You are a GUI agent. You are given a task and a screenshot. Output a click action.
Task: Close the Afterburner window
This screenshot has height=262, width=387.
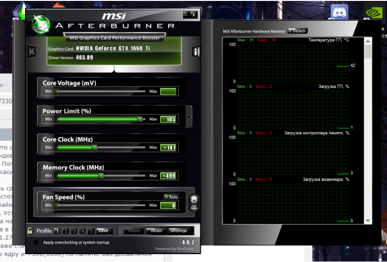point(194,15)
